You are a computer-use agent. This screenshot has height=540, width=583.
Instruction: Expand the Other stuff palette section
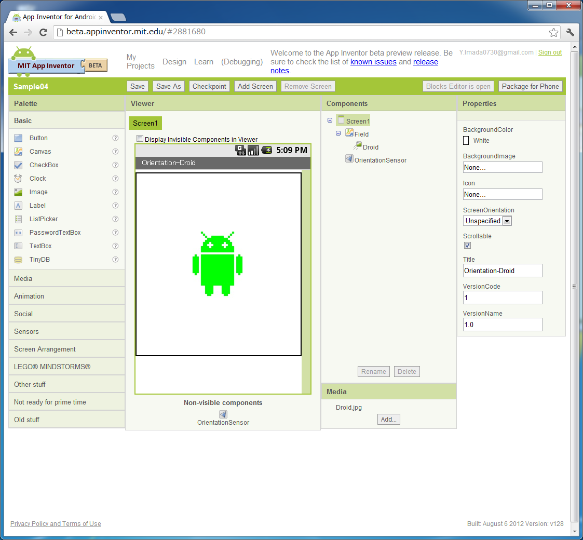tap(67, 385)
